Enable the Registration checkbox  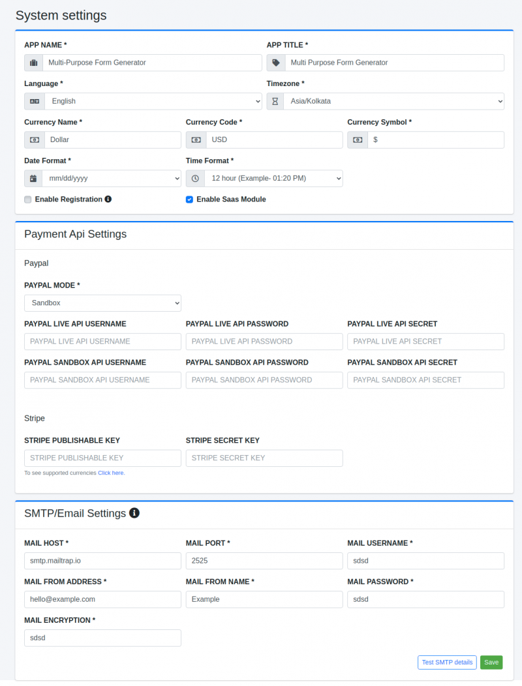click(28, 200)
